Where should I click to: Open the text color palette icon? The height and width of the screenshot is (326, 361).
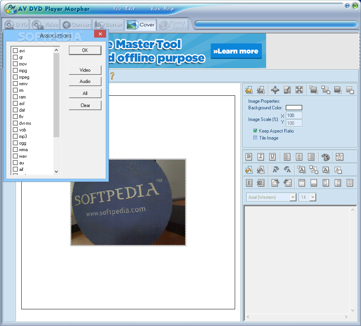point(325,157)
